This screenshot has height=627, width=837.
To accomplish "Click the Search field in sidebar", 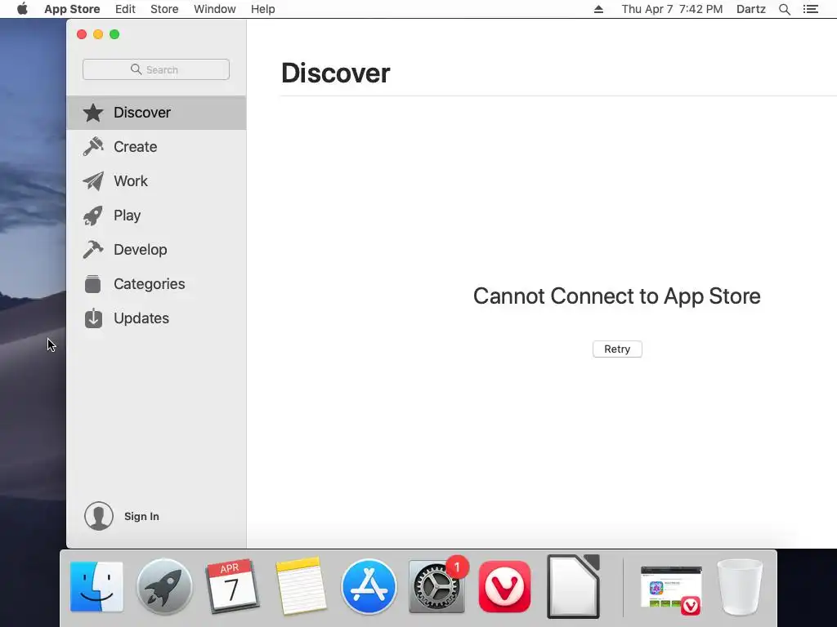I will click(156, 69).
